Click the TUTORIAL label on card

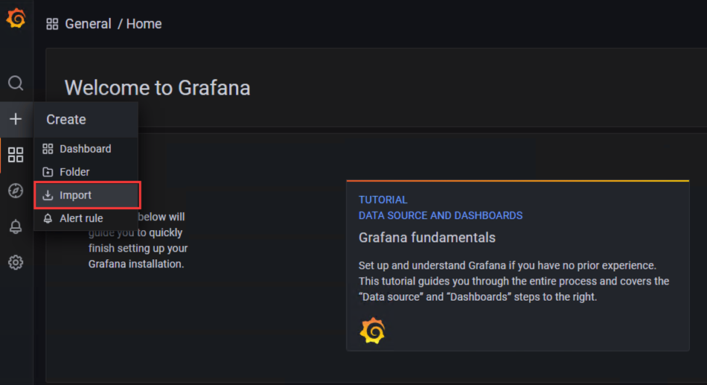tap(383, 200)
